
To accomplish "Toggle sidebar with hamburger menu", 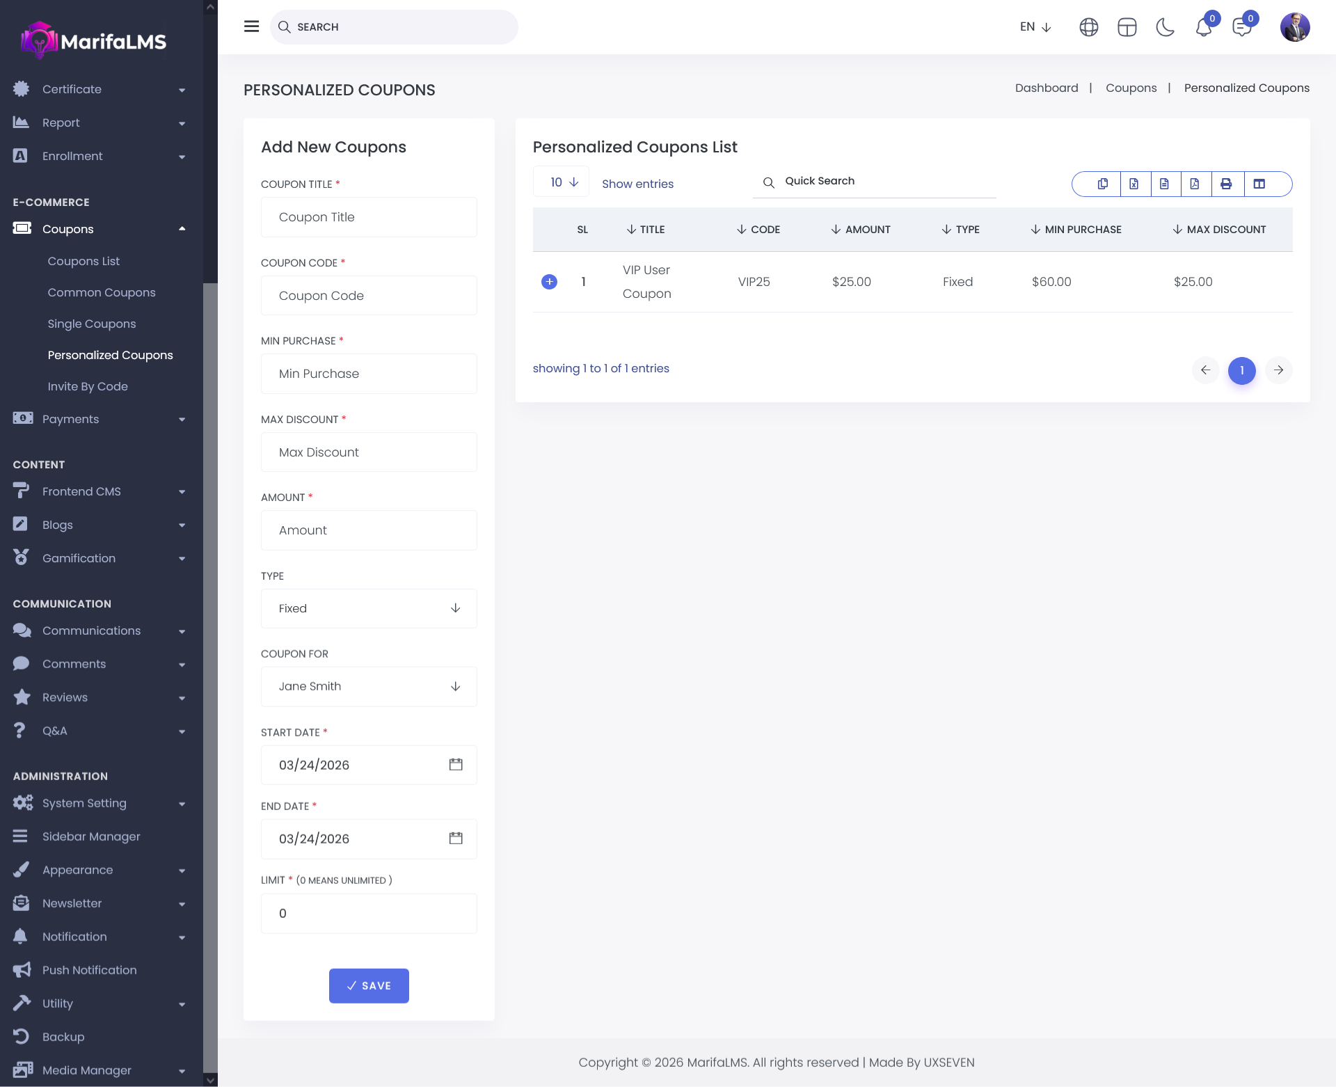I will [x=251, y=26].
